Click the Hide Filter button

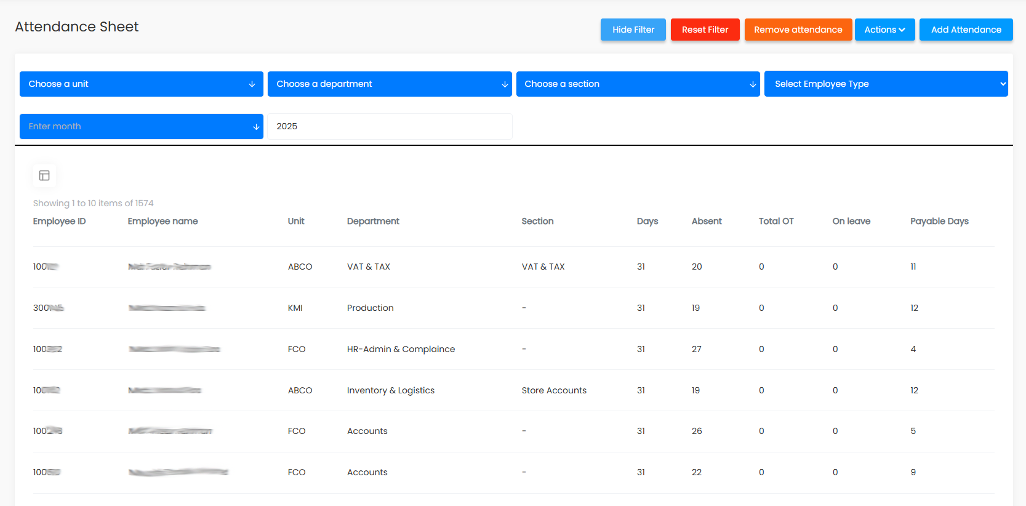click(633, 30)
